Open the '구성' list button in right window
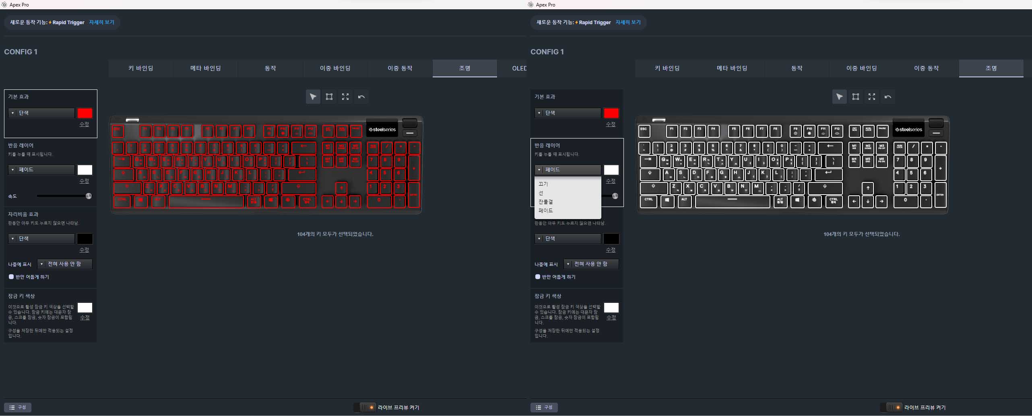 pos(544,407)
